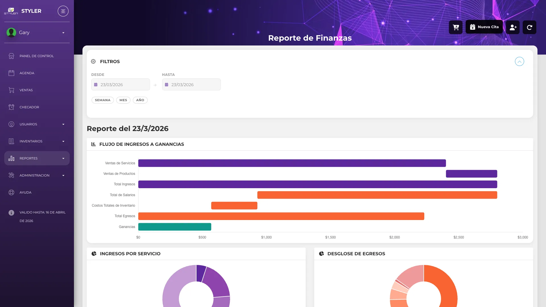This screenshot has height=307, width=546.
Task: Open the Checador alarm clock item
Action: coord(37,107)
